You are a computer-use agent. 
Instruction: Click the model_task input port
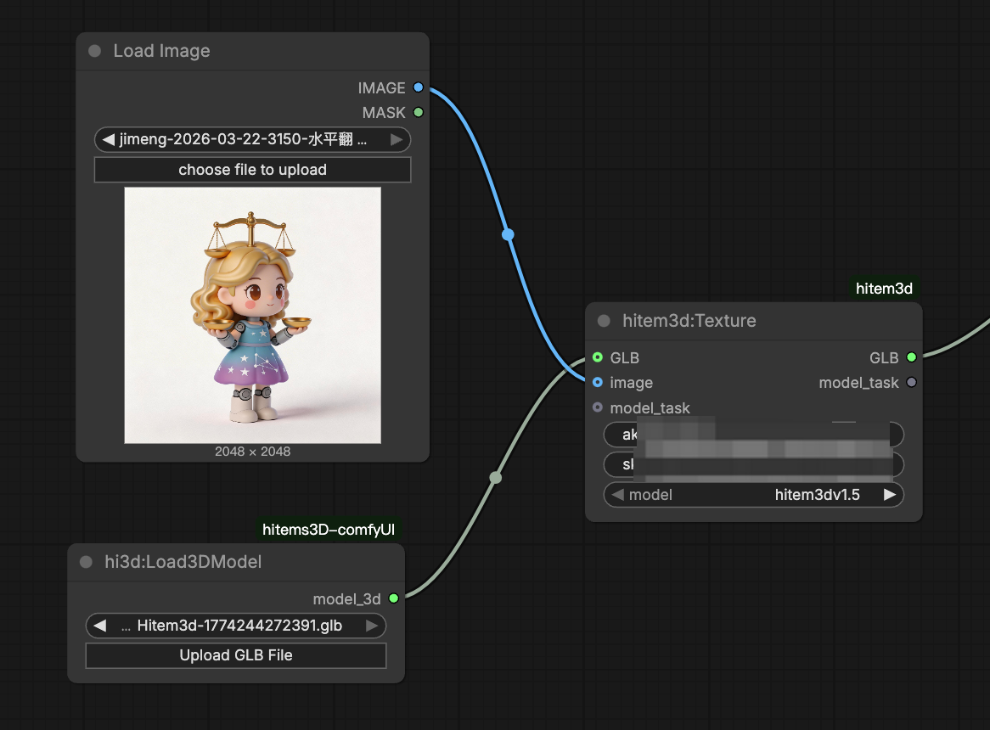(x=598, y=407)
